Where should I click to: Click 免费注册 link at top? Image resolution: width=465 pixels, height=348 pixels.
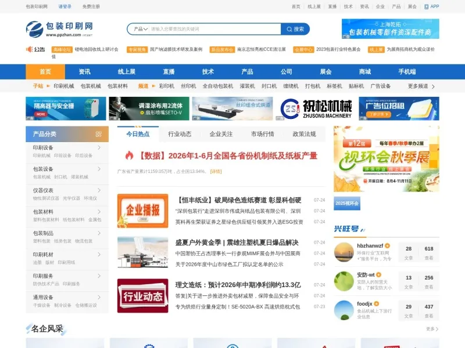point(91,6)
